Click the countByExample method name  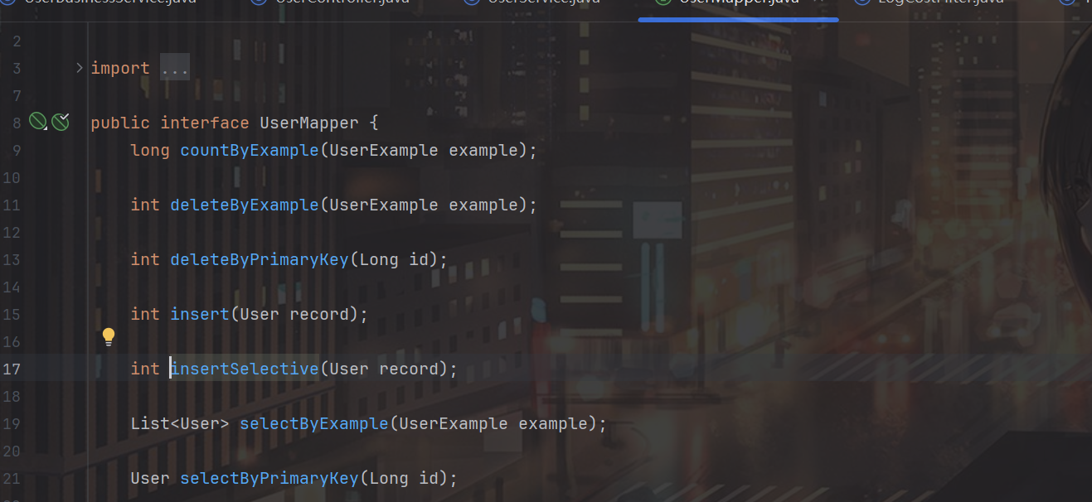[249, 151]
